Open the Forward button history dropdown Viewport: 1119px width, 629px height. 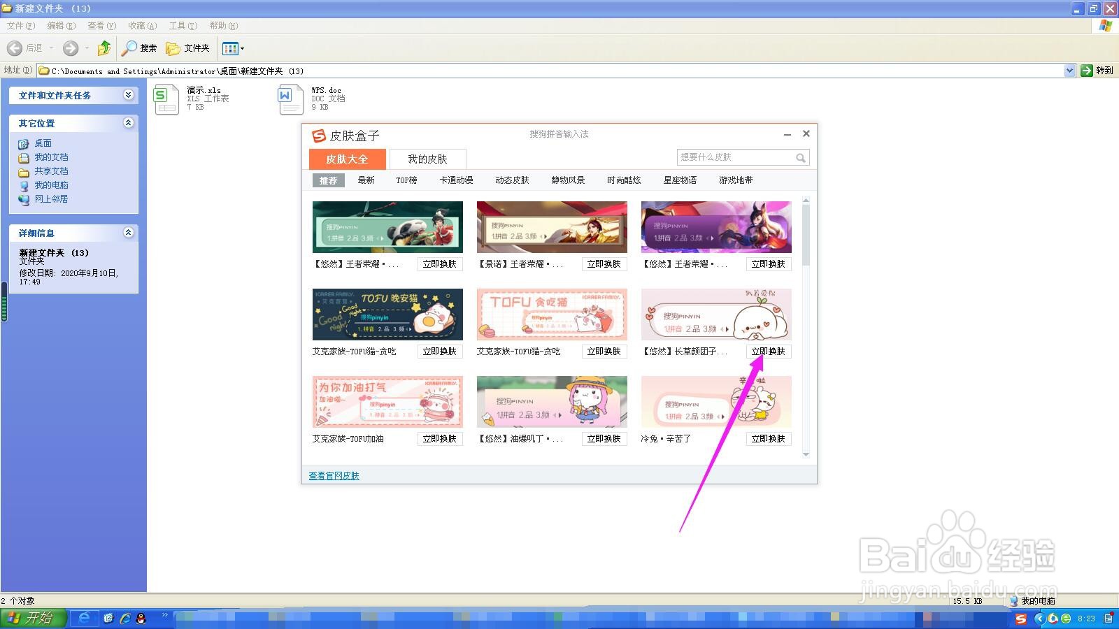pos(87,48)
